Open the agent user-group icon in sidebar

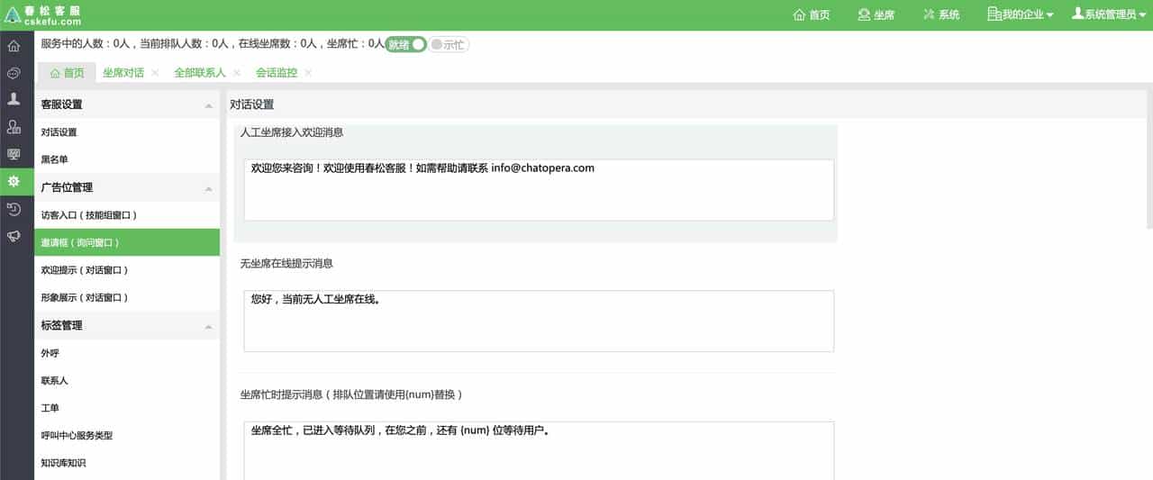pyautogui.click(x=14, y=127)
